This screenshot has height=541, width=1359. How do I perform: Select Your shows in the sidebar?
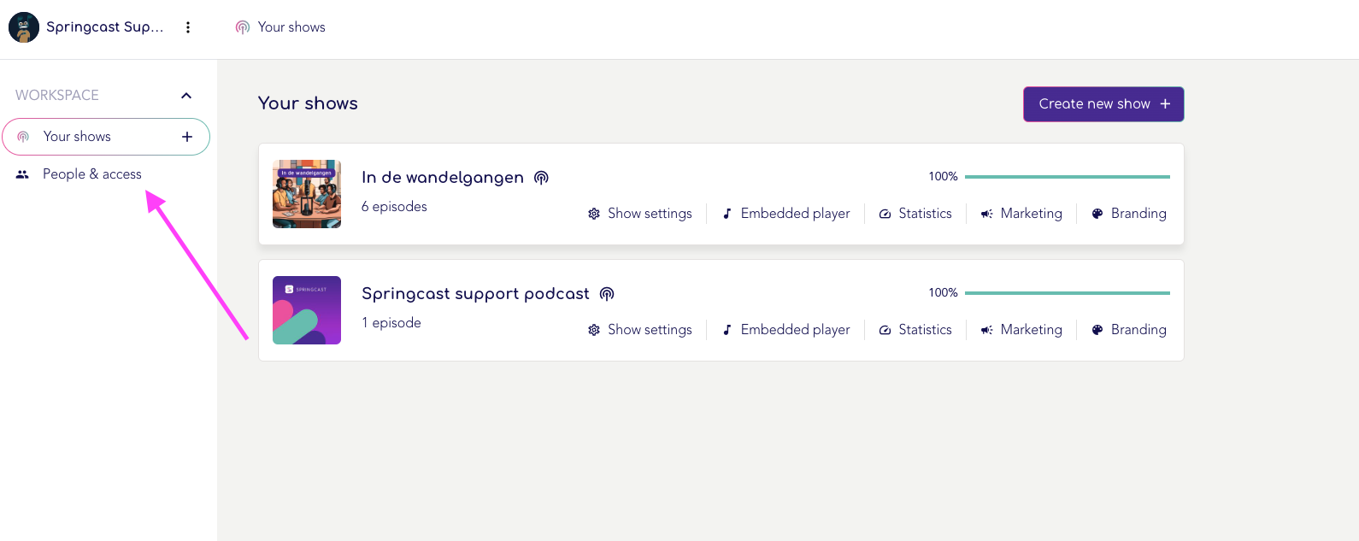[106, 137]
